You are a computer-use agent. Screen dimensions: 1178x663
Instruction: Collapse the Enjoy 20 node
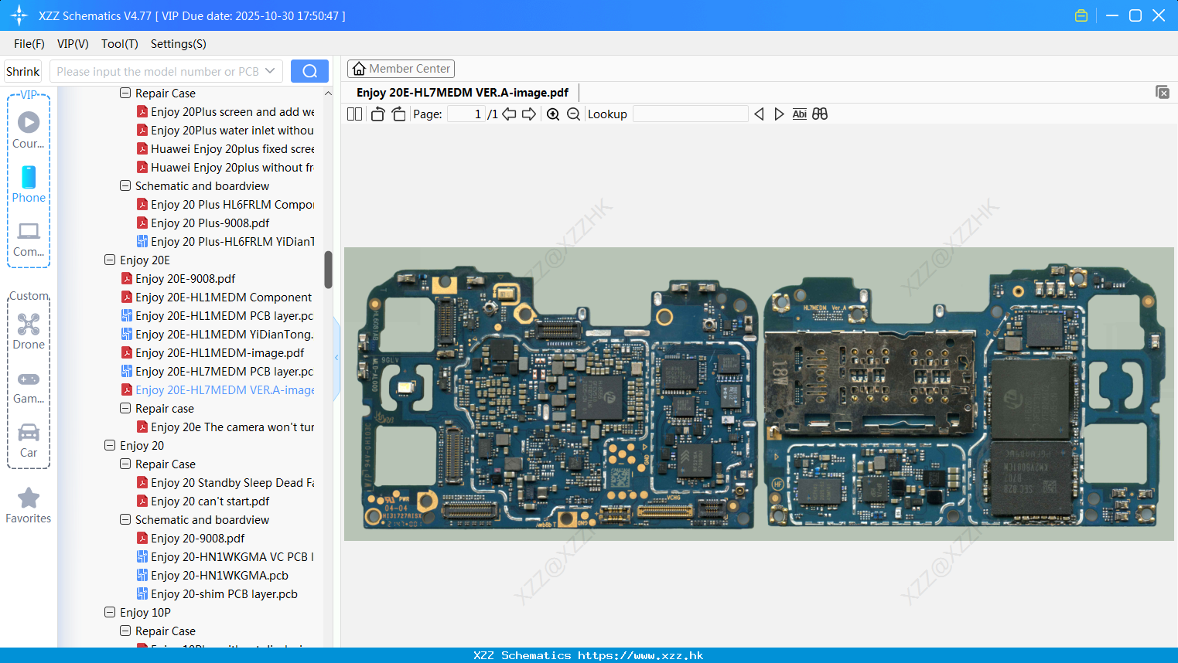(110, 446)
